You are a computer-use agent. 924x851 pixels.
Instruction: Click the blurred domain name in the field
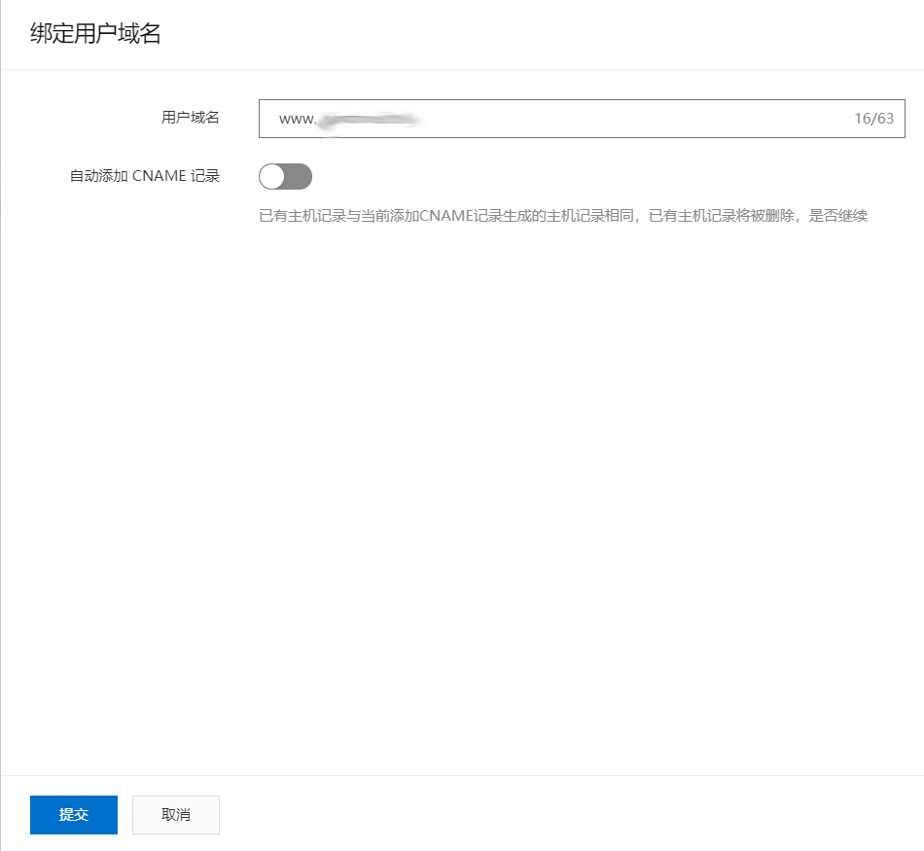pyautogui.click(x=370, y=119)
